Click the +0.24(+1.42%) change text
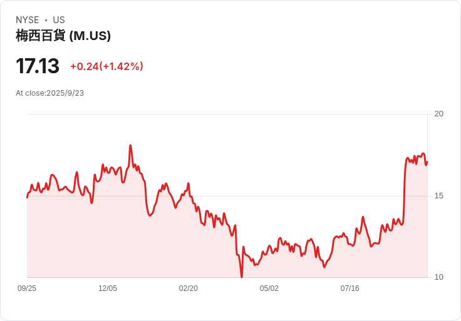 tap(106, 66)
